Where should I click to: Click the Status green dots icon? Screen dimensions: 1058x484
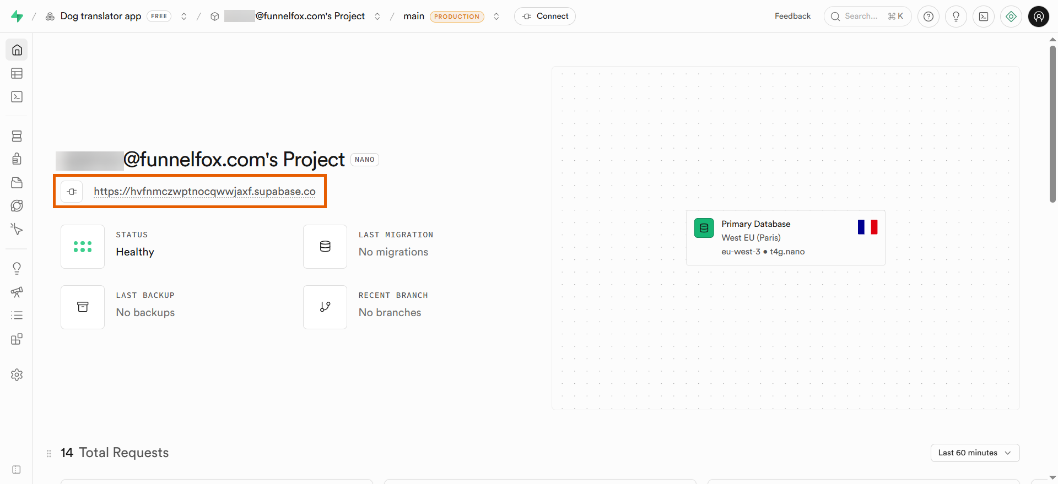(83, 247)
